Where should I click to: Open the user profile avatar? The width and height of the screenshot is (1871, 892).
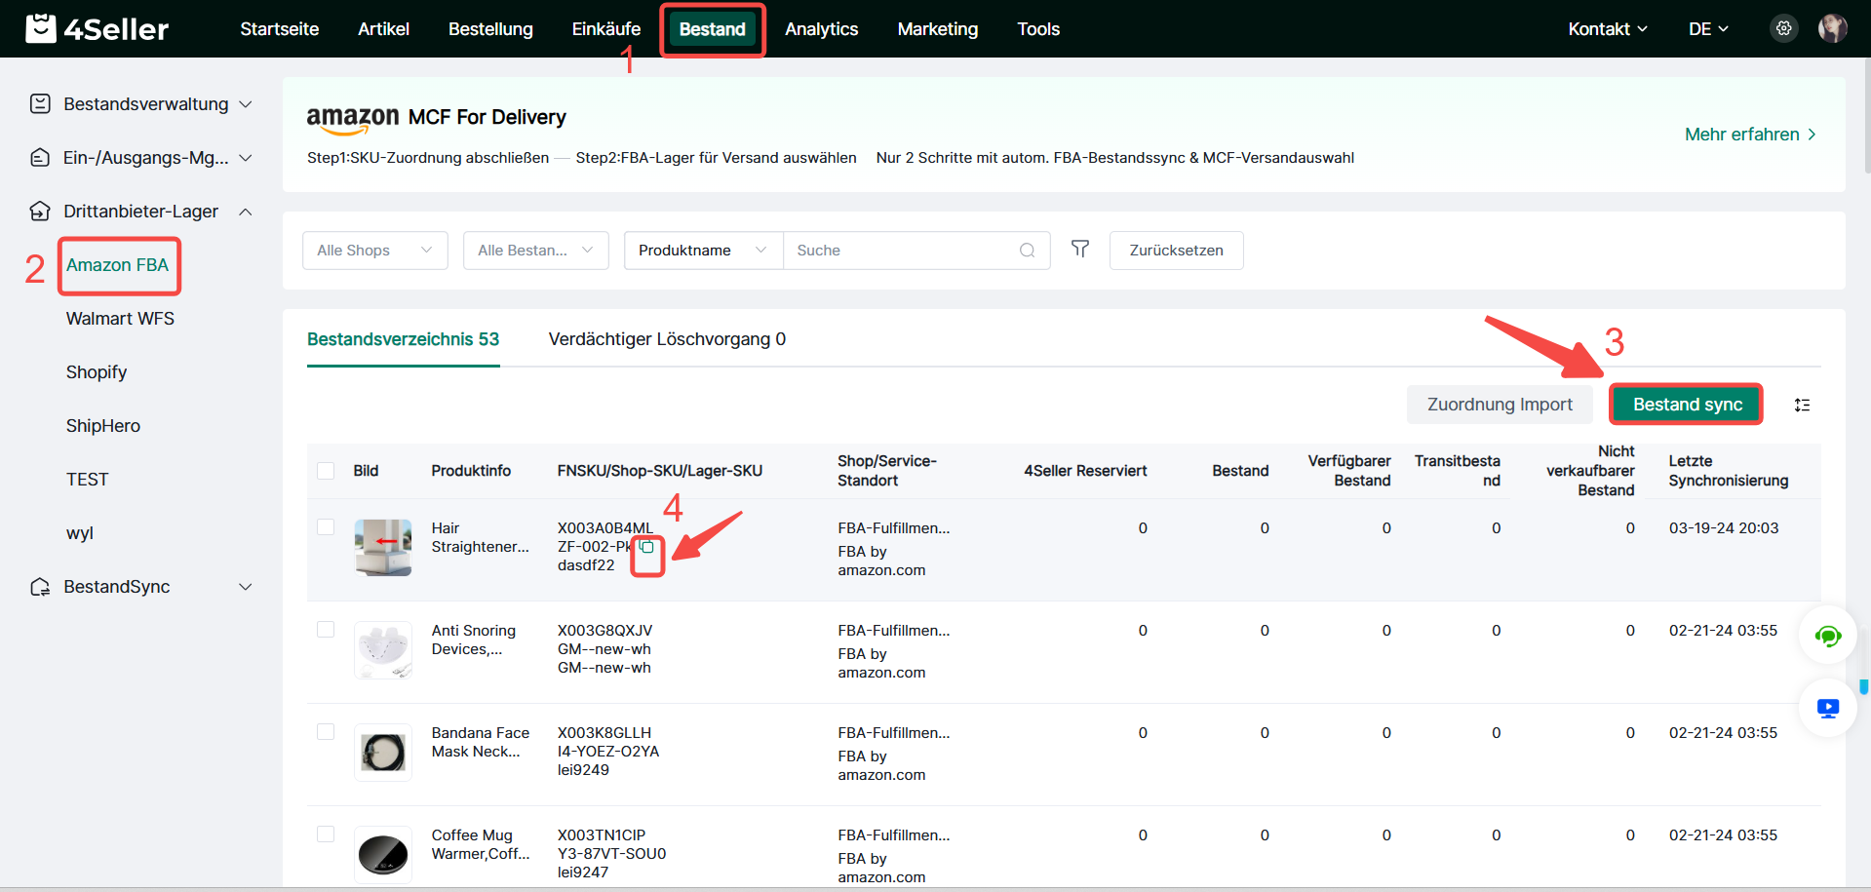coord(1832,28)
